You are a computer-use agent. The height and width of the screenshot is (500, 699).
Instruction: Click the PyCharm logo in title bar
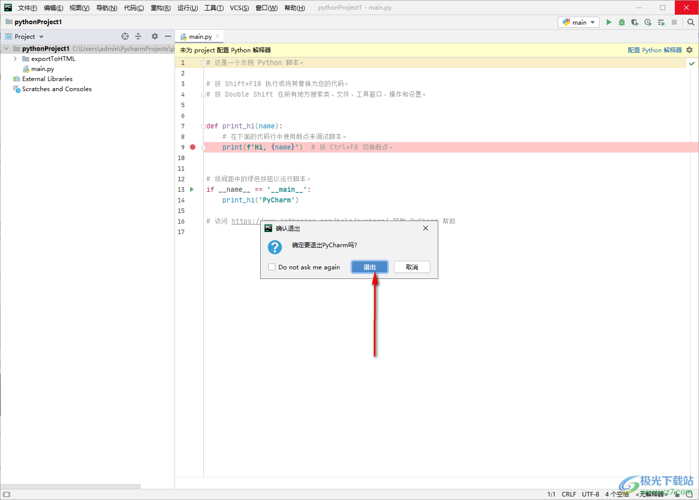coord(8,8)
